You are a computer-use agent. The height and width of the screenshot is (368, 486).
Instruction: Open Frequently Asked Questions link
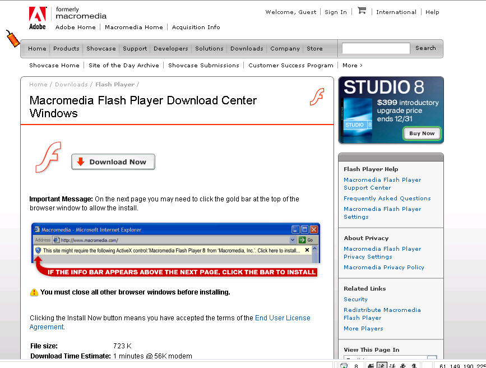[387, 198]
